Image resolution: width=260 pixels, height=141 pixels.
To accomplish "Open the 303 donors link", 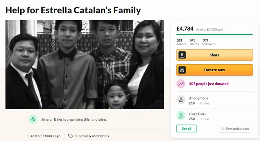I will (x=181, y=42).
